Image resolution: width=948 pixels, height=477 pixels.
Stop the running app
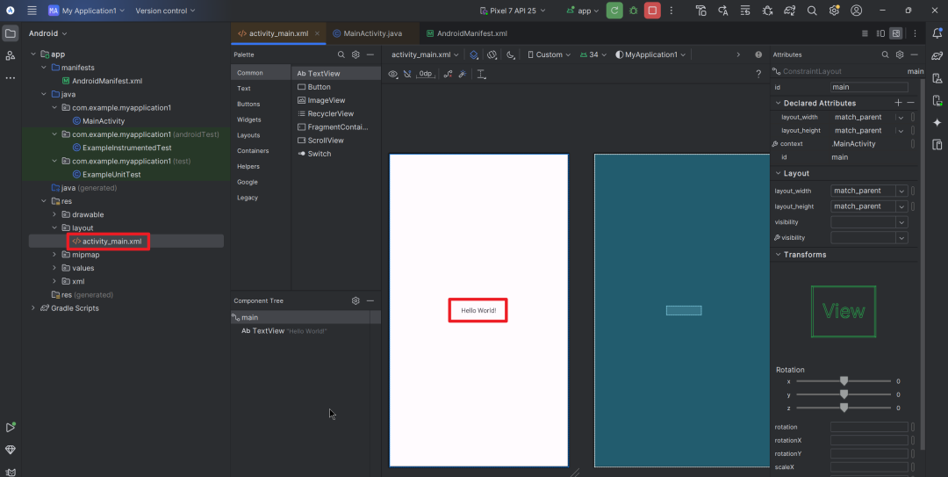click(652, 11)
